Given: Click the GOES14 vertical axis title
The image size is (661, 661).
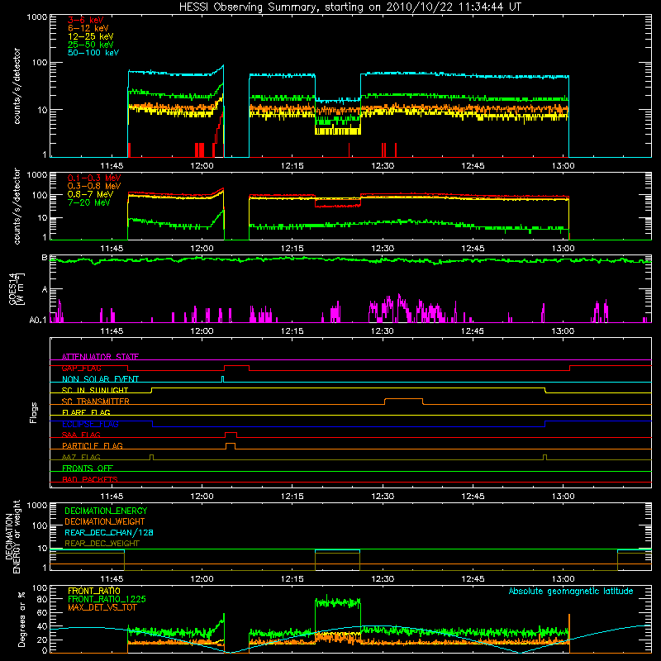Looking at the screenshot, I should pyautogui.click(x=17, y=289).
